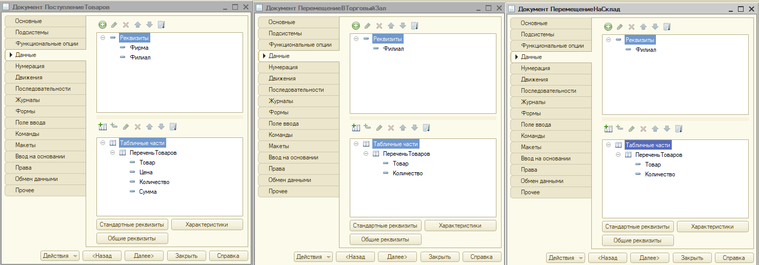759x265 pixels.
Task: Click sort list icon above Реквизиты in ПеремещениеВТорговыйЗал
Action: pos(415,26)
